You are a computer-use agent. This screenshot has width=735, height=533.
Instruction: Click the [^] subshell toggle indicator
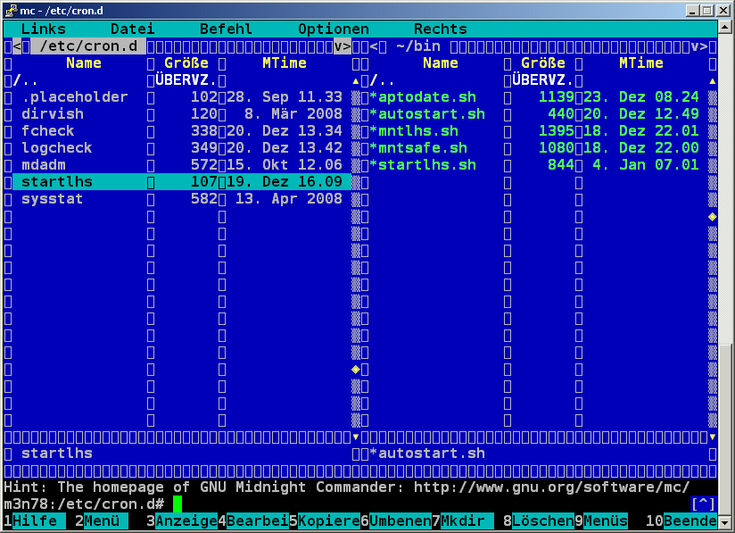704,504
